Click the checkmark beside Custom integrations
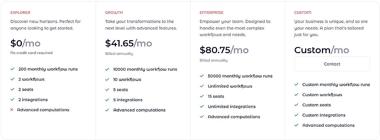Viewport: 380px width, 140px height. pos(296,115)
